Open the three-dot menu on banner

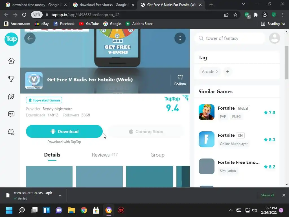point(180,38)
